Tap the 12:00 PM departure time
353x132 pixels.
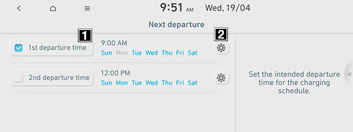[x=115, y=73]
